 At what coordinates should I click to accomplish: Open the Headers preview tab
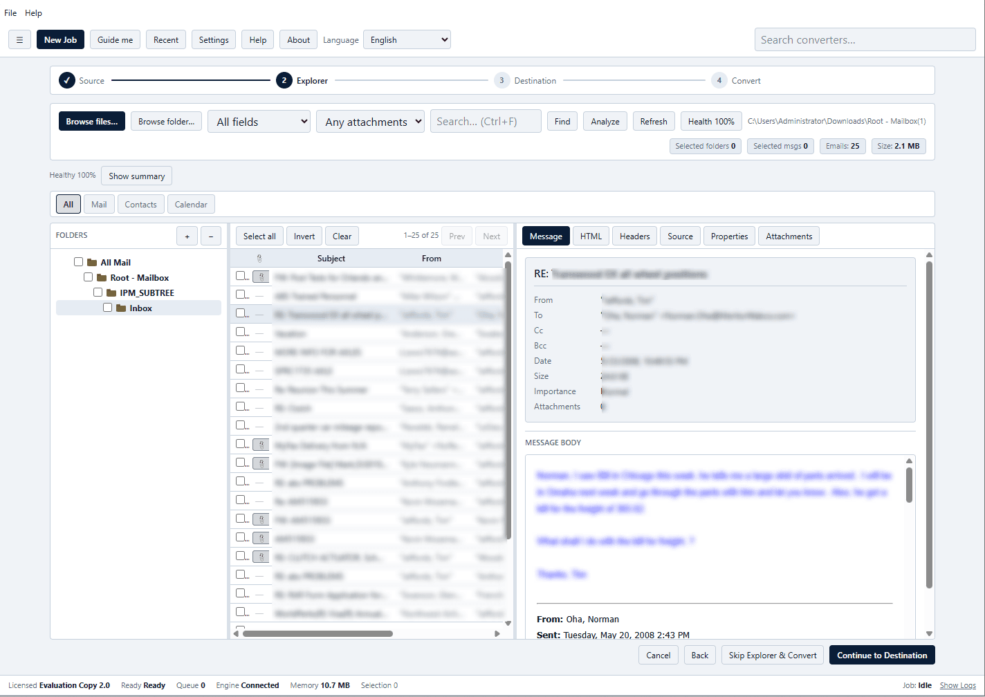pyautogui.click(x=635, y=236)
